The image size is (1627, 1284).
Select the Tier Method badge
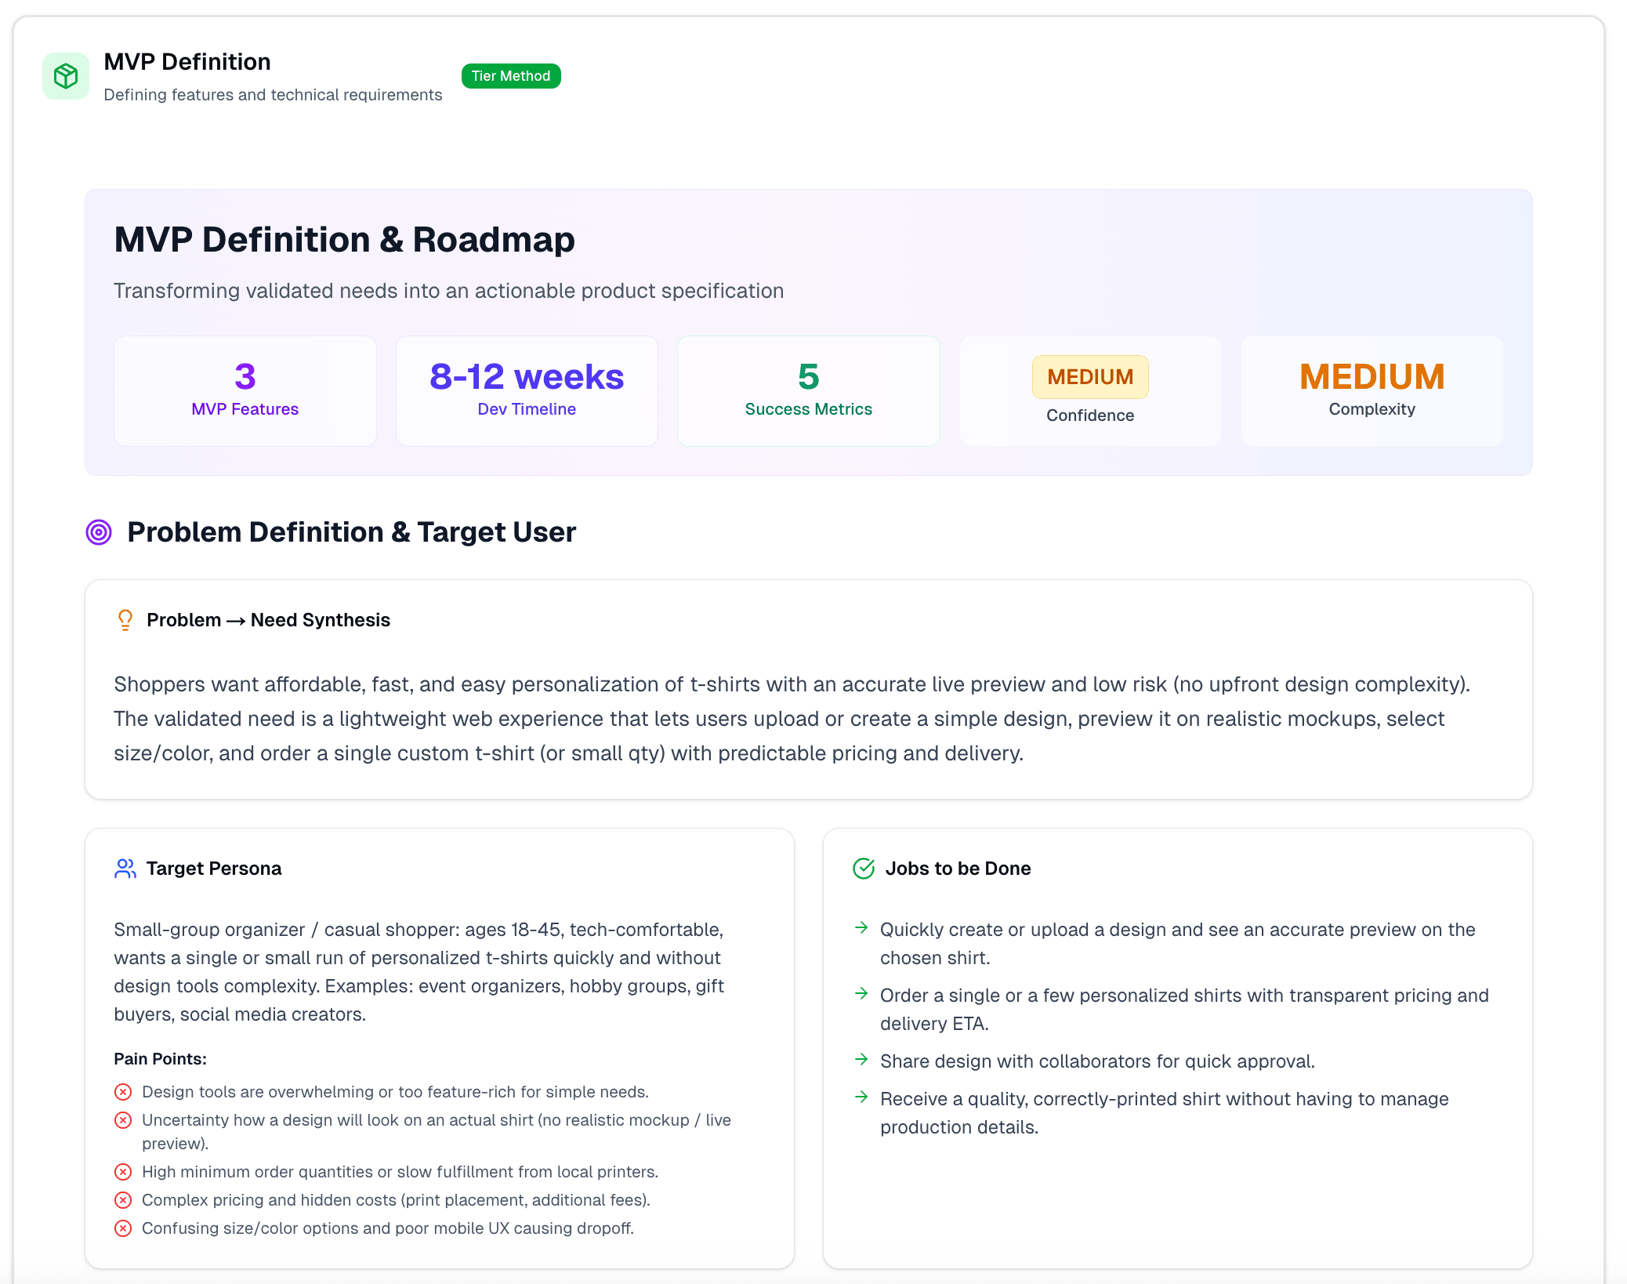511,75
